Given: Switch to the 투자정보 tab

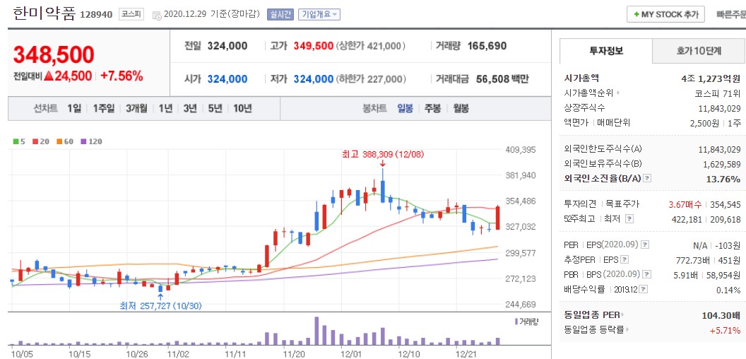Looking at the screenshot, I should (x=605, y=52).
